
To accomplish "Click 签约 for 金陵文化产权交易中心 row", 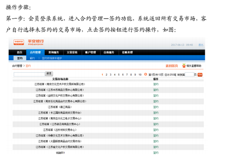I will click(x=156, y=95).
